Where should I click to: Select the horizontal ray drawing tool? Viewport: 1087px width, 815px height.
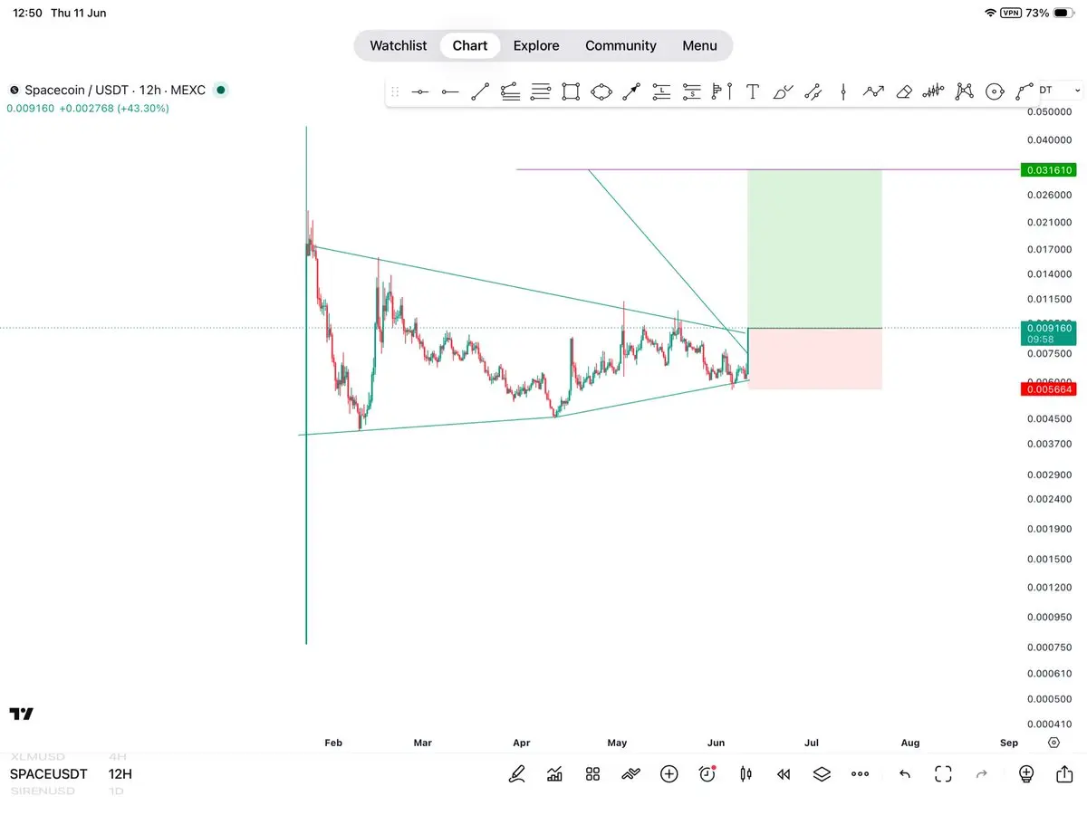pyautogui.click(x=449, y=91)
